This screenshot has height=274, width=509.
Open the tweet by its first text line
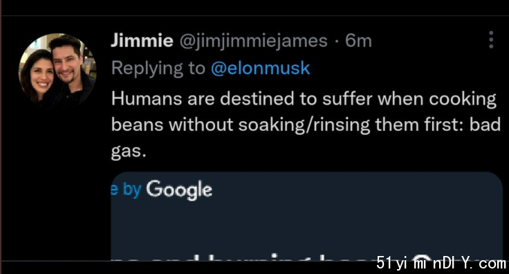(304, 99)
